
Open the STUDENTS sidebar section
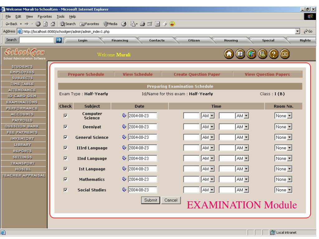pos(22,67)
